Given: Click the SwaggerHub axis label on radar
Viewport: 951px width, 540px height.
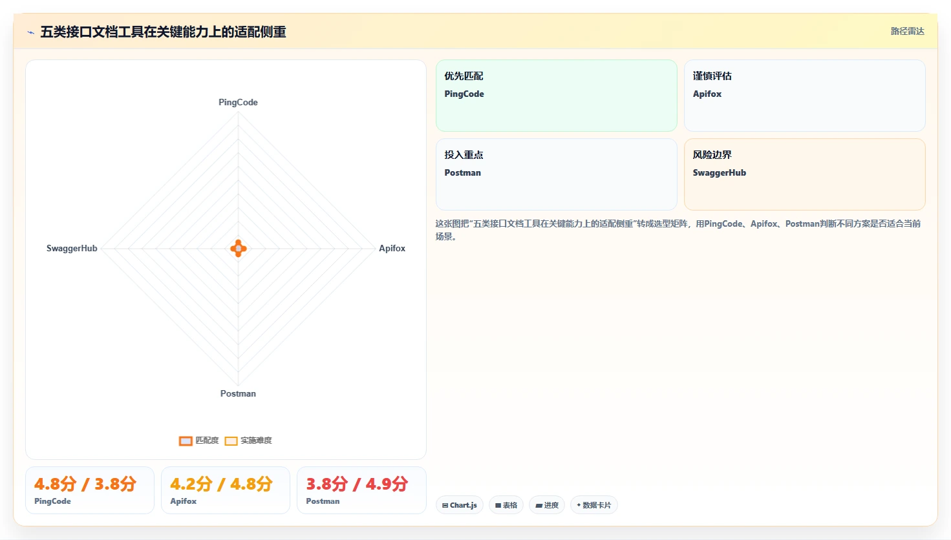Looking at the screenshot, I should [x=72, y=248].
